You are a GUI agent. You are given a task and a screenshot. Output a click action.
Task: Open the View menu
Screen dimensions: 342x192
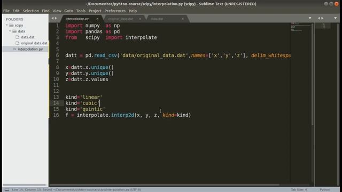[x=57, y=11]
